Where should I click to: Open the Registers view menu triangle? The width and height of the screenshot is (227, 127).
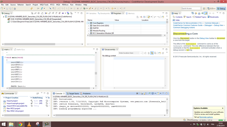(167, 16)
